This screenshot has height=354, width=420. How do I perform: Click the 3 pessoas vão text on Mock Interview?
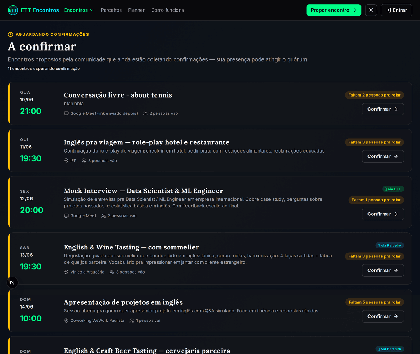coord(122,216)
